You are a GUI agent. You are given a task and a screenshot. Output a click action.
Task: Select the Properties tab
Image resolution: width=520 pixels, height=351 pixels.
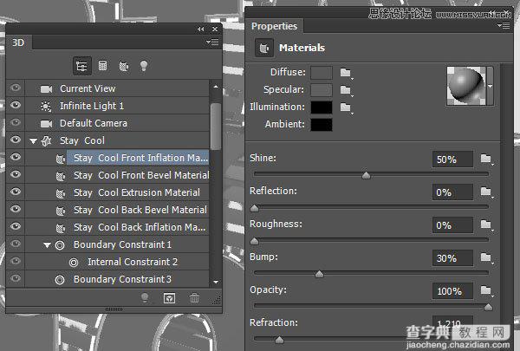pos(274,26)
